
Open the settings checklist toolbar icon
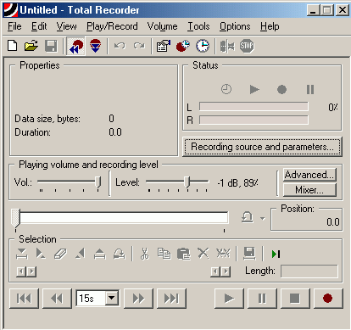[164, 46]
